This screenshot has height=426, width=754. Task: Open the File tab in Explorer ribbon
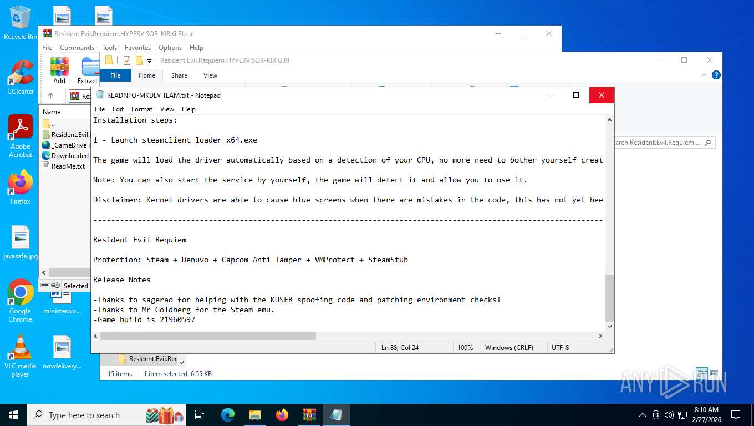115,75
